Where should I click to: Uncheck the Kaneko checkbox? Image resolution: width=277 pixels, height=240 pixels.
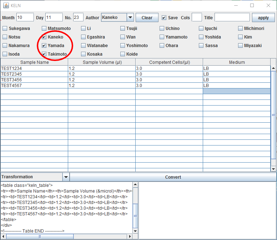click(x=44, y=37)
